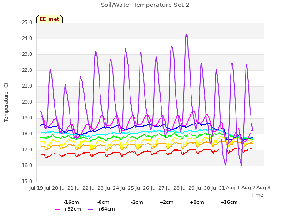Click the Jul 28 x-axis date label
This screenshot has height=218, width=291.
coord(173,188)
